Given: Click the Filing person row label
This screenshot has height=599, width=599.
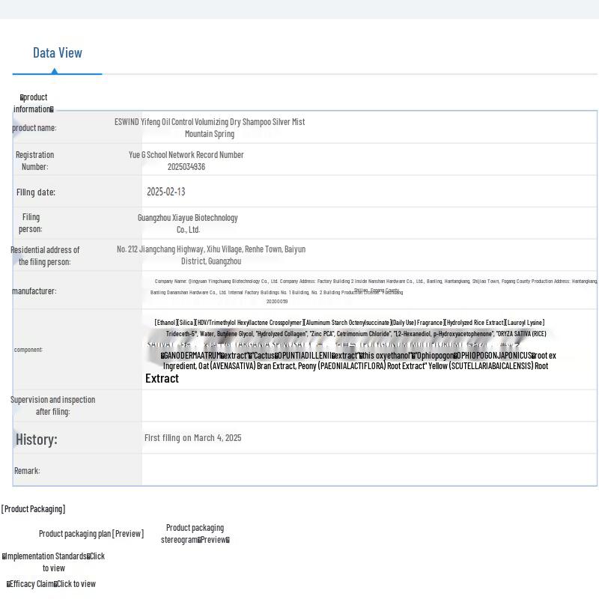Looking at the screenshot, I should pyautogui.click(x=31, y=223).
